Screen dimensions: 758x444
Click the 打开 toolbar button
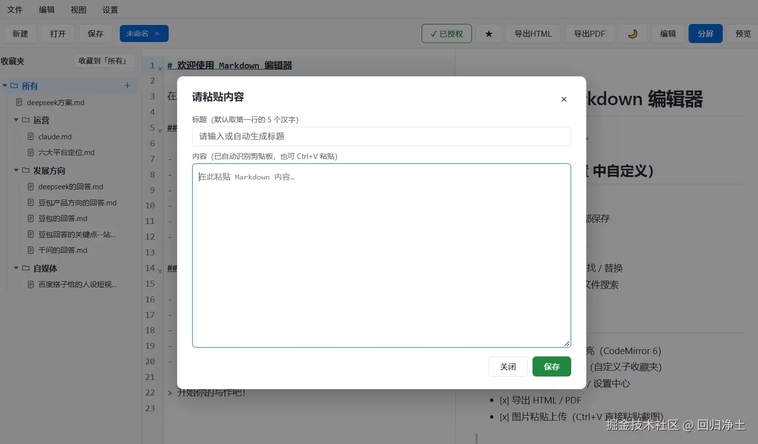(x=58, y=34)
